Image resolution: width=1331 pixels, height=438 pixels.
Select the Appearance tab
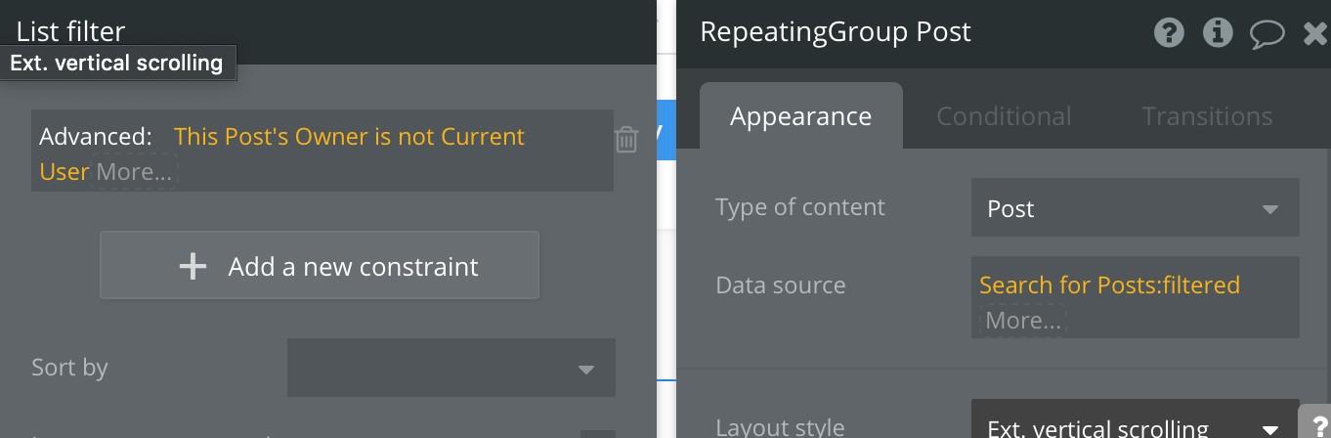(801, 116)
